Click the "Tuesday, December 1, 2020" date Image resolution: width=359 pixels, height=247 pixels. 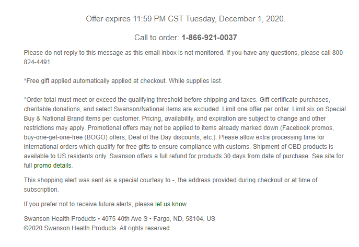tap(235, 19)
